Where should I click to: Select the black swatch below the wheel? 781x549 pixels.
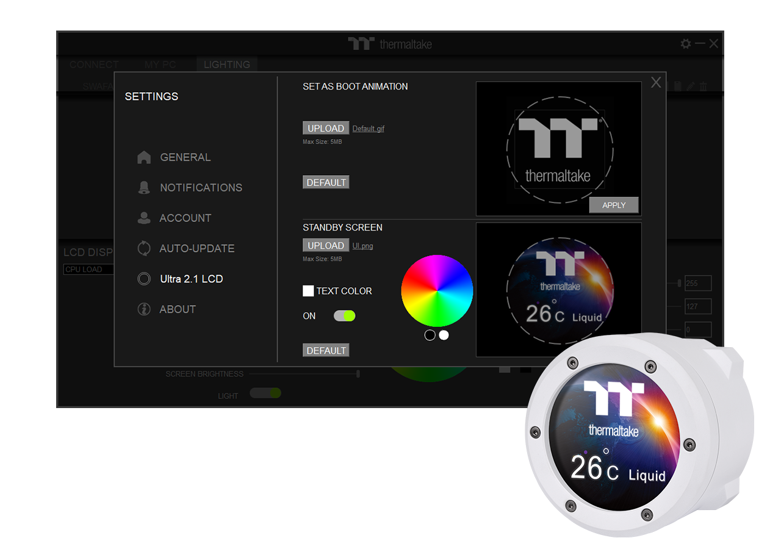click(x=430, y=335)
